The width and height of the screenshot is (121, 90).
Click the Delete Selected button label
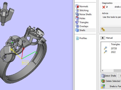pyautogui.click(x=113, y=81)
